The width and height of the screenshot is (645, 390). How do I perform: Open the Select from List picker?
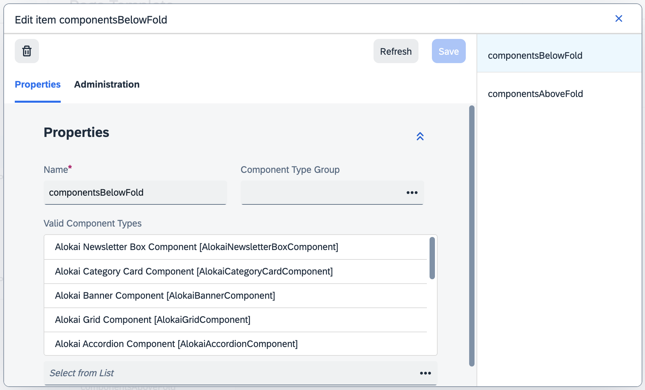click(425, 373)
